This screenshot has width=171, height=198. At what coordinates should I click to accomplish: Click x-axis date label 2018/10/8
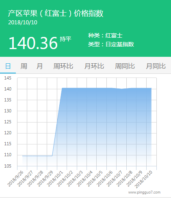click(125, 179)
